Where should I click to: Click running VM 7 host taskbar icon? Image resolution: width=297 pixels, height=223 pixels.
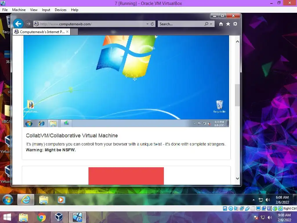click(77, 217)
